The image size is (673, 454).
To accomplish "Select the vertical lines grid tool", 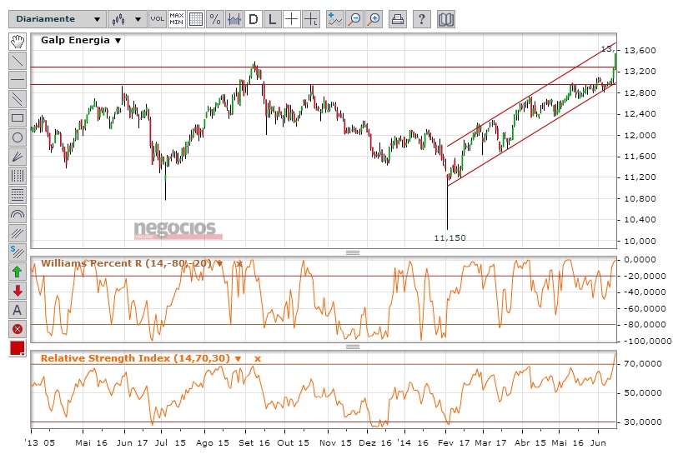I will click(x=18, y=176).
